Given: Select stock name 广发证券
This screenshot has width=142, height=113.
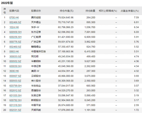Looking at the screenshot, I should tap(36, 42).
